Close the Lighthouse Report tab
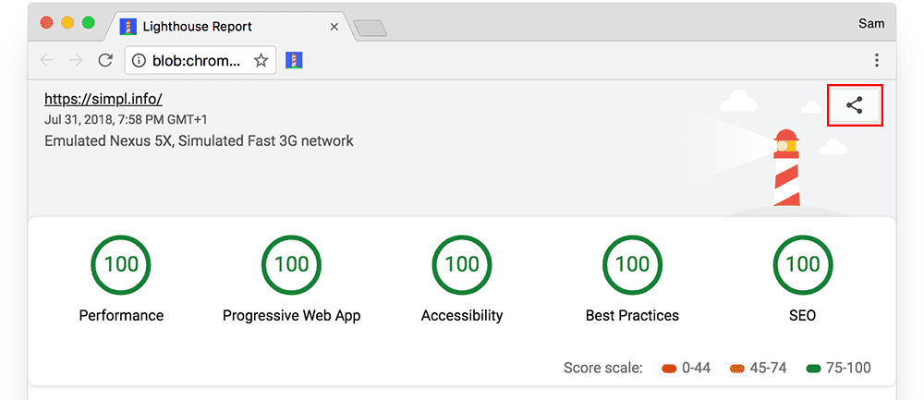The height and width of the screenshot is (400, 924). (334, 26)
